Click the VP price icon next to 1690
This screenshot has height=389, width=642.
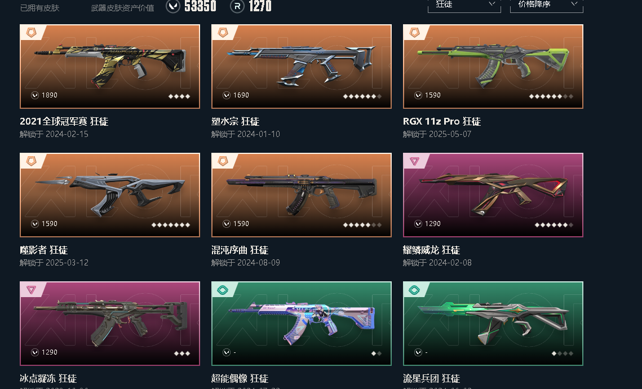point(227,95)
